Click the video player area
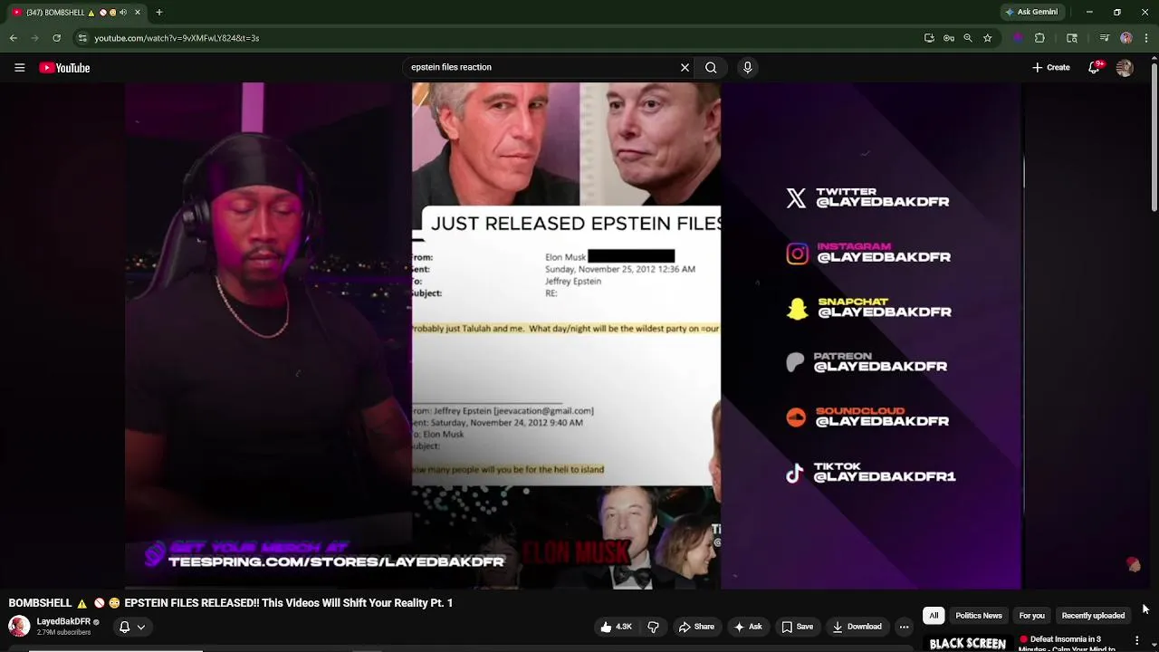1159x652 pixels. 573,336
